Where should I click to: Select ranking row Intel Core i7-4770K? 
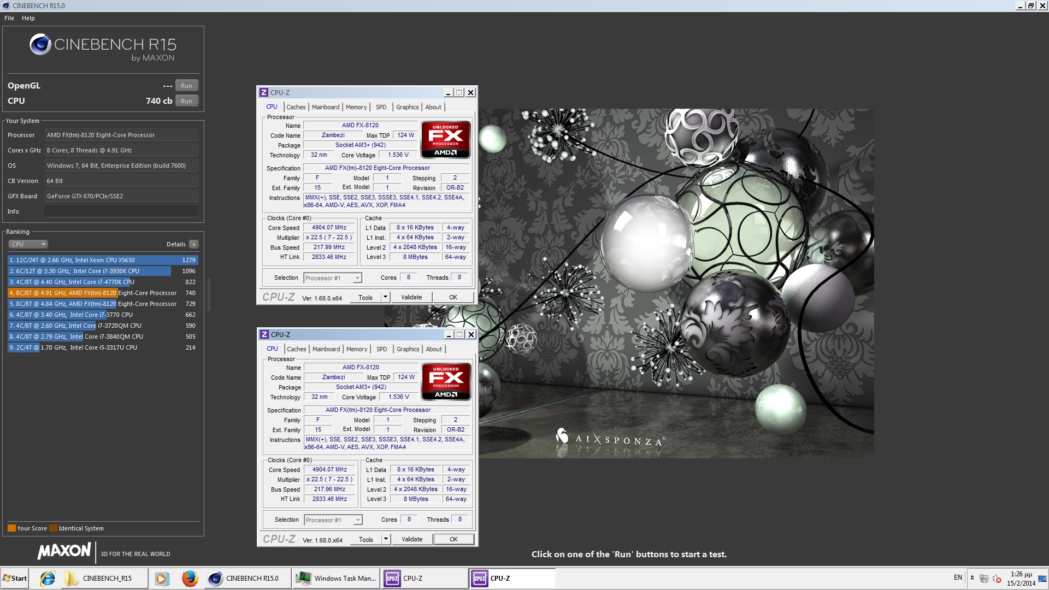pos(103,282)
